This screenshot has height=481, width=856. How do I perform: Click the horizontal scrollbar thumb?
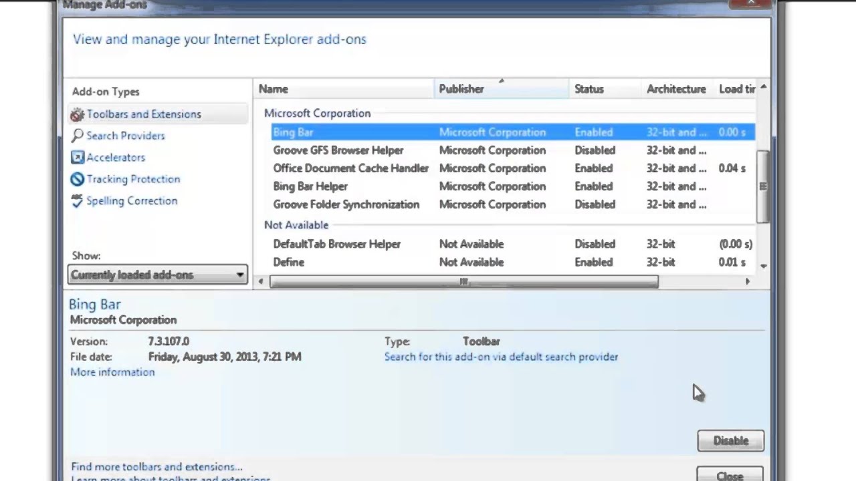[x=464, y=282]
